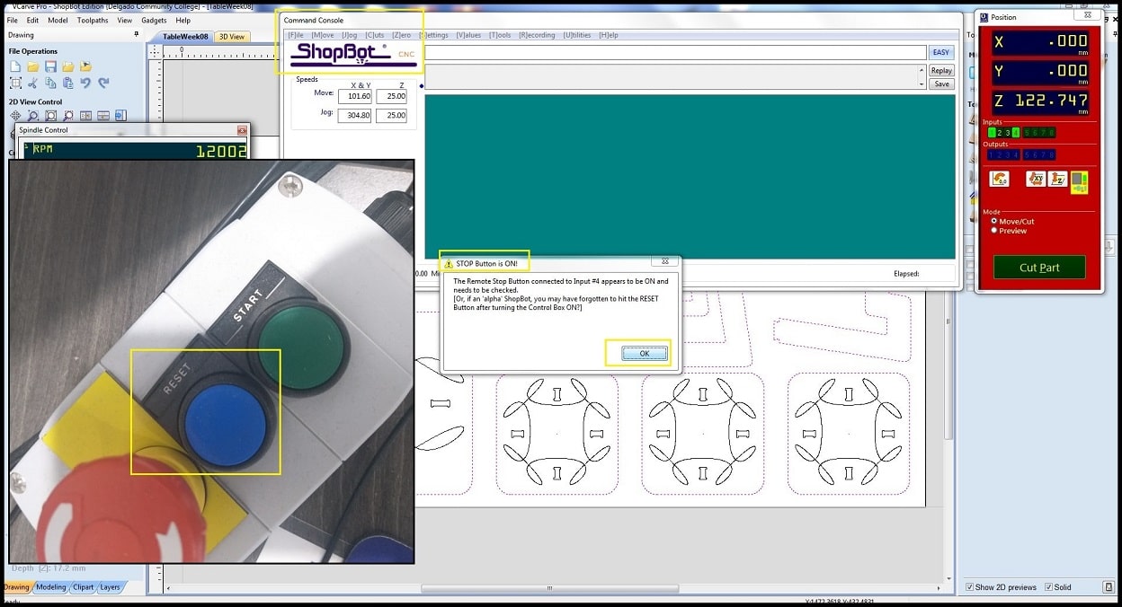Close the STOP Button is ON dialog

(x=665, y=262)
